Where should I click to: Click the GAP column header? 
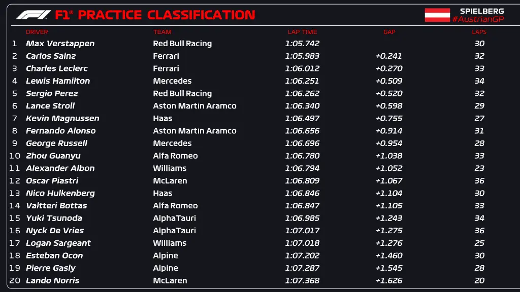pyautogui.click(x=389, y=32)
